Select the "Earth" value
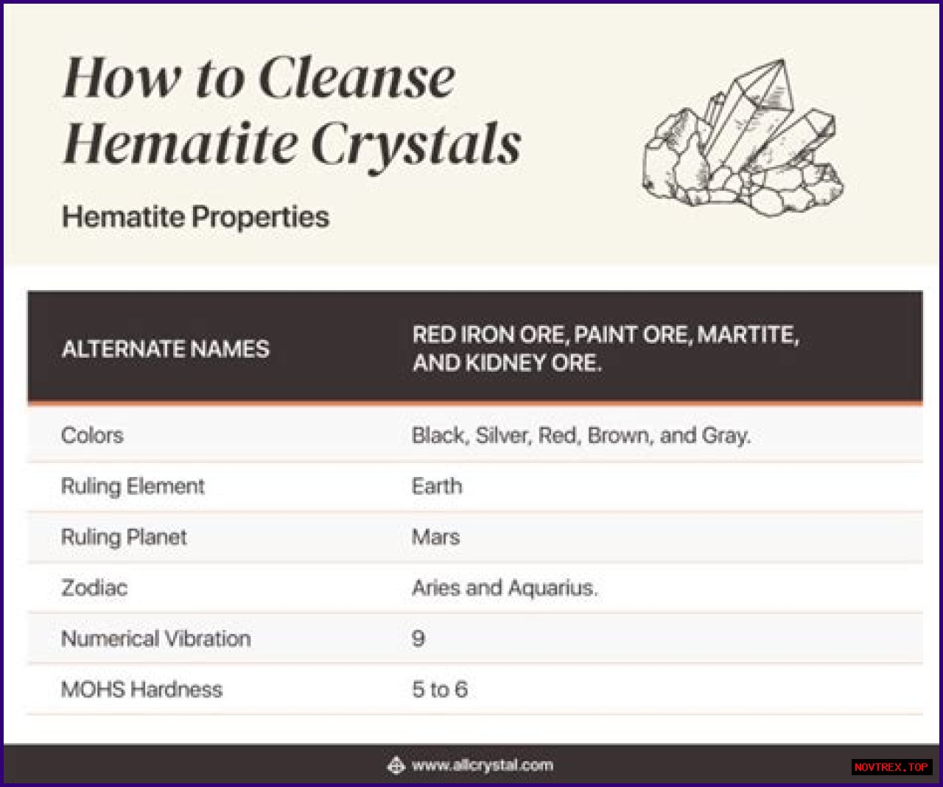943x787 pixels. pos(437,486)
